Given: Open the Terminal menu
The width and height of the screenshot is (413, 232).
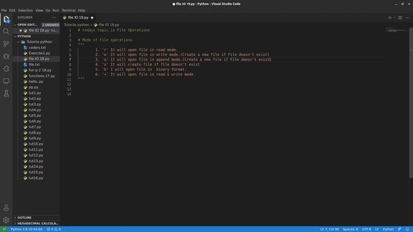Looking at the screenshot, I should tap(68, 10).
